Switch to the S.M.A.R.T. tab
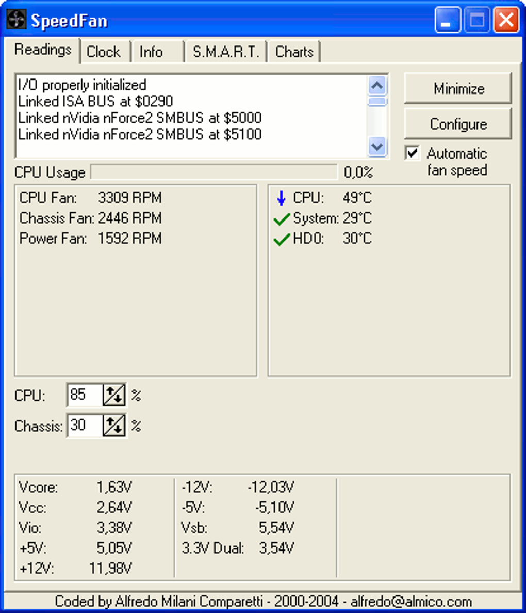526x613 pixels. [x=225, y=51]
